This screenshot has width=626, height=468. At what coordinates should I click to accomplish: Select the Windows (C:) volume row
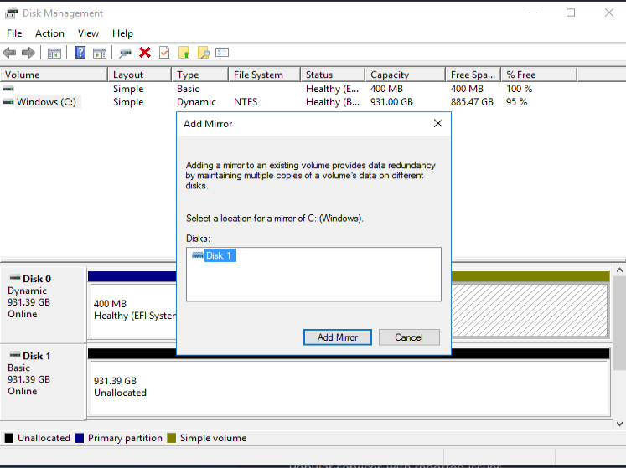47,102
